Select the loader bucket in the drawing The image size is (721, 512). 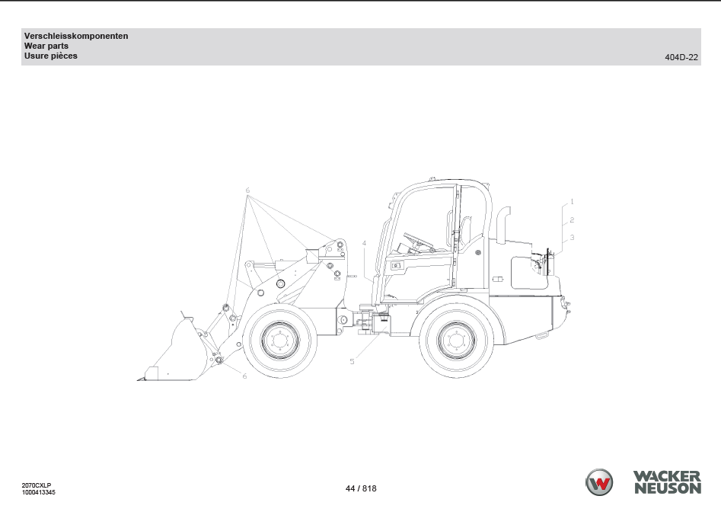(172, 354)
